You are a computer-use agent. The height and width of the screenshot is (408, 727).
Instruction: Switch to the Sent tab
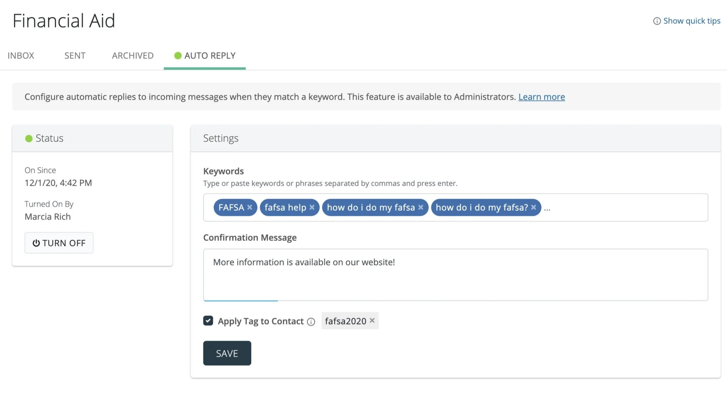(x=75, y=56)
